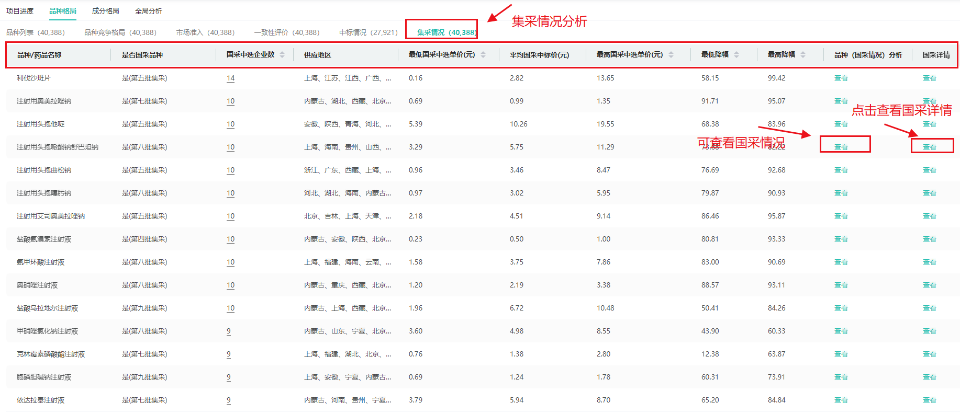Sort by 最高降幅 column icon
This screenshot has height=414, width=960.
point(802,55)
